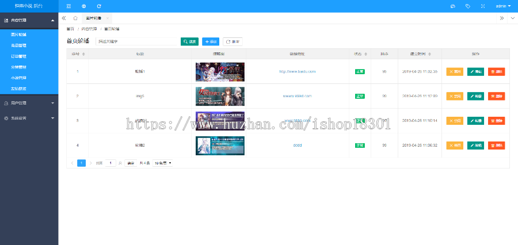Expand the 系统设置 sidebar group
Screen dimensions: 518x245
pyautogui.click(x=29, y=118)
